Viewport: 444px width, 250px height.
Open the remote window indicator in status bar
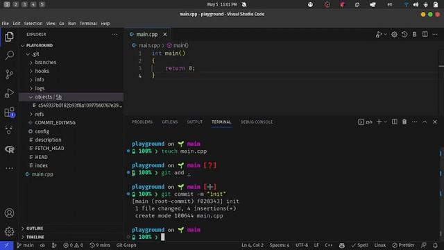tap(6, 245)
